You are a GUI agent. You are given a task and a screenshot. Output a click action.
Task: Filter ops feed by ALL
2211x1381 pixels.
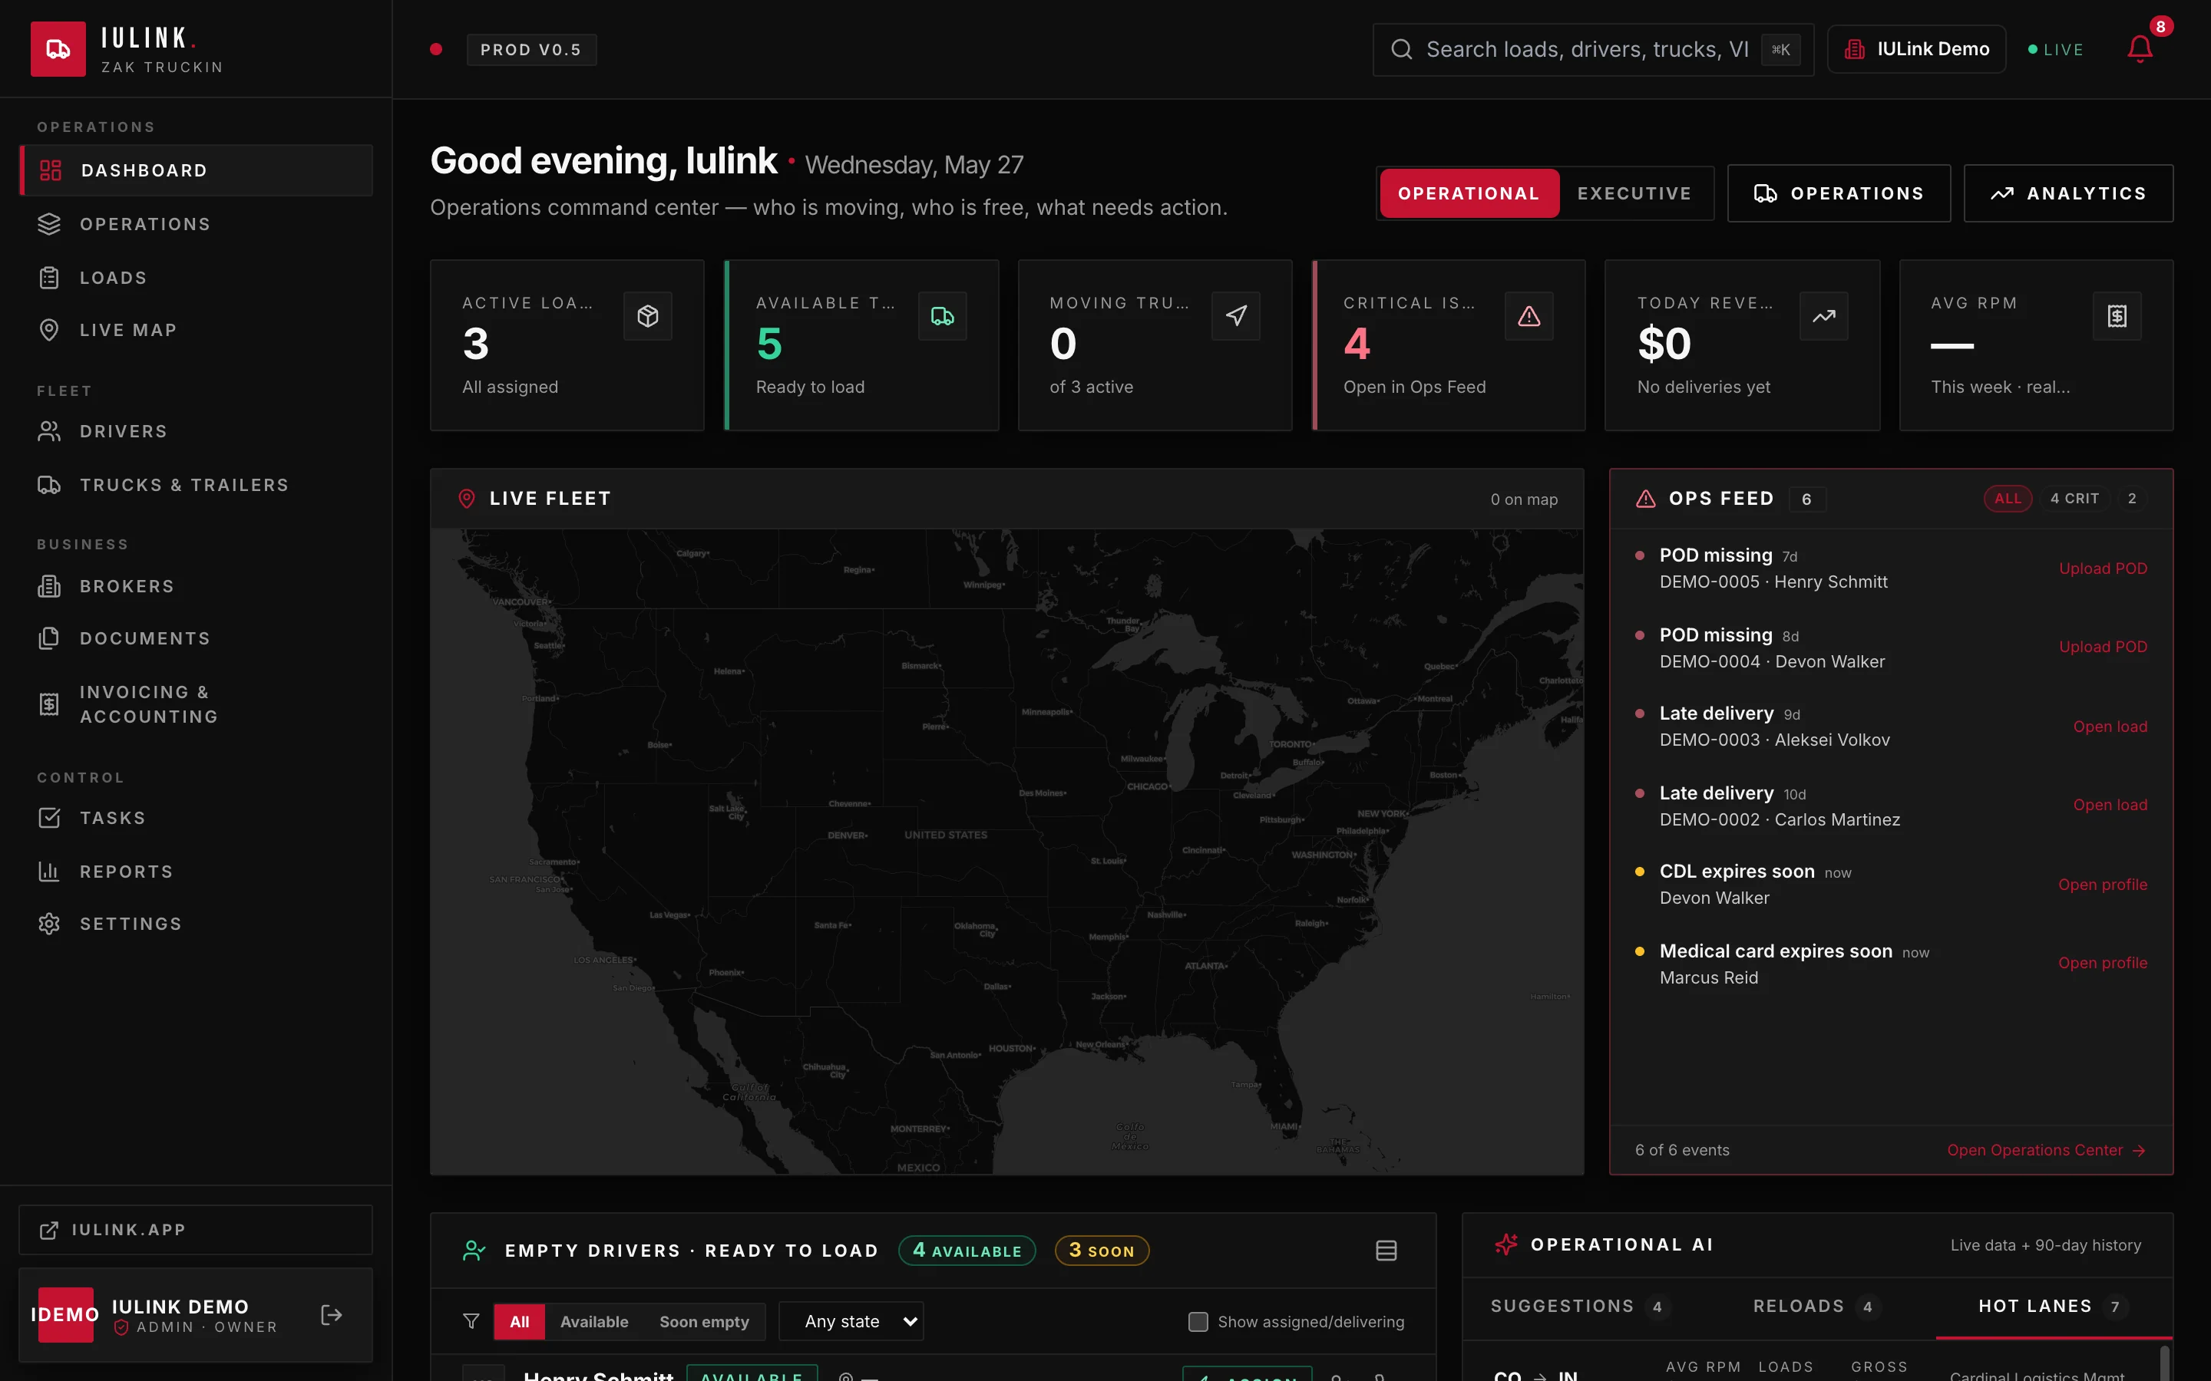2008,499
